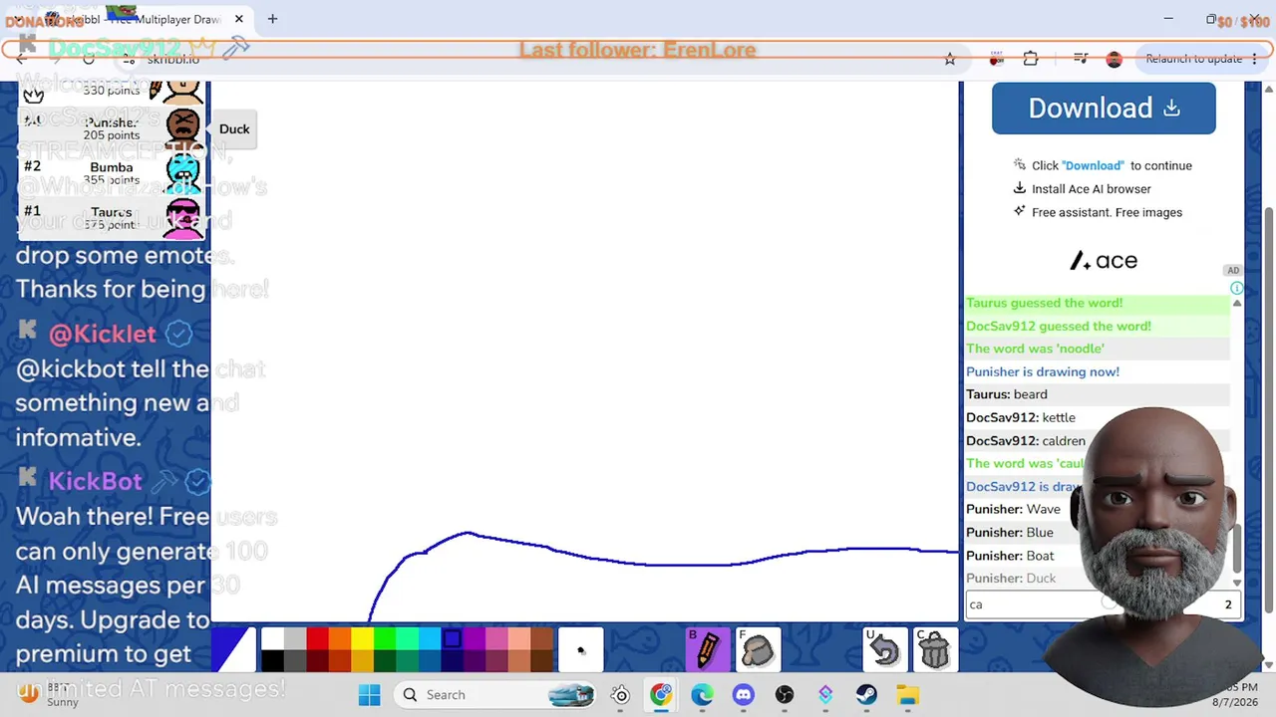Viewport: 1276px width, 717px height.
Task: Click Relaunch to update button
Action: pyautogui.click(x=1193, y=59)
